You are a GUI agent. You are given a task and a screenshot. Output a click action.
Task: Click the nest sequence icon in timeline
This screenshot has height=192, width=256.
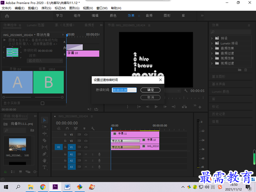(x=59, y=129)
